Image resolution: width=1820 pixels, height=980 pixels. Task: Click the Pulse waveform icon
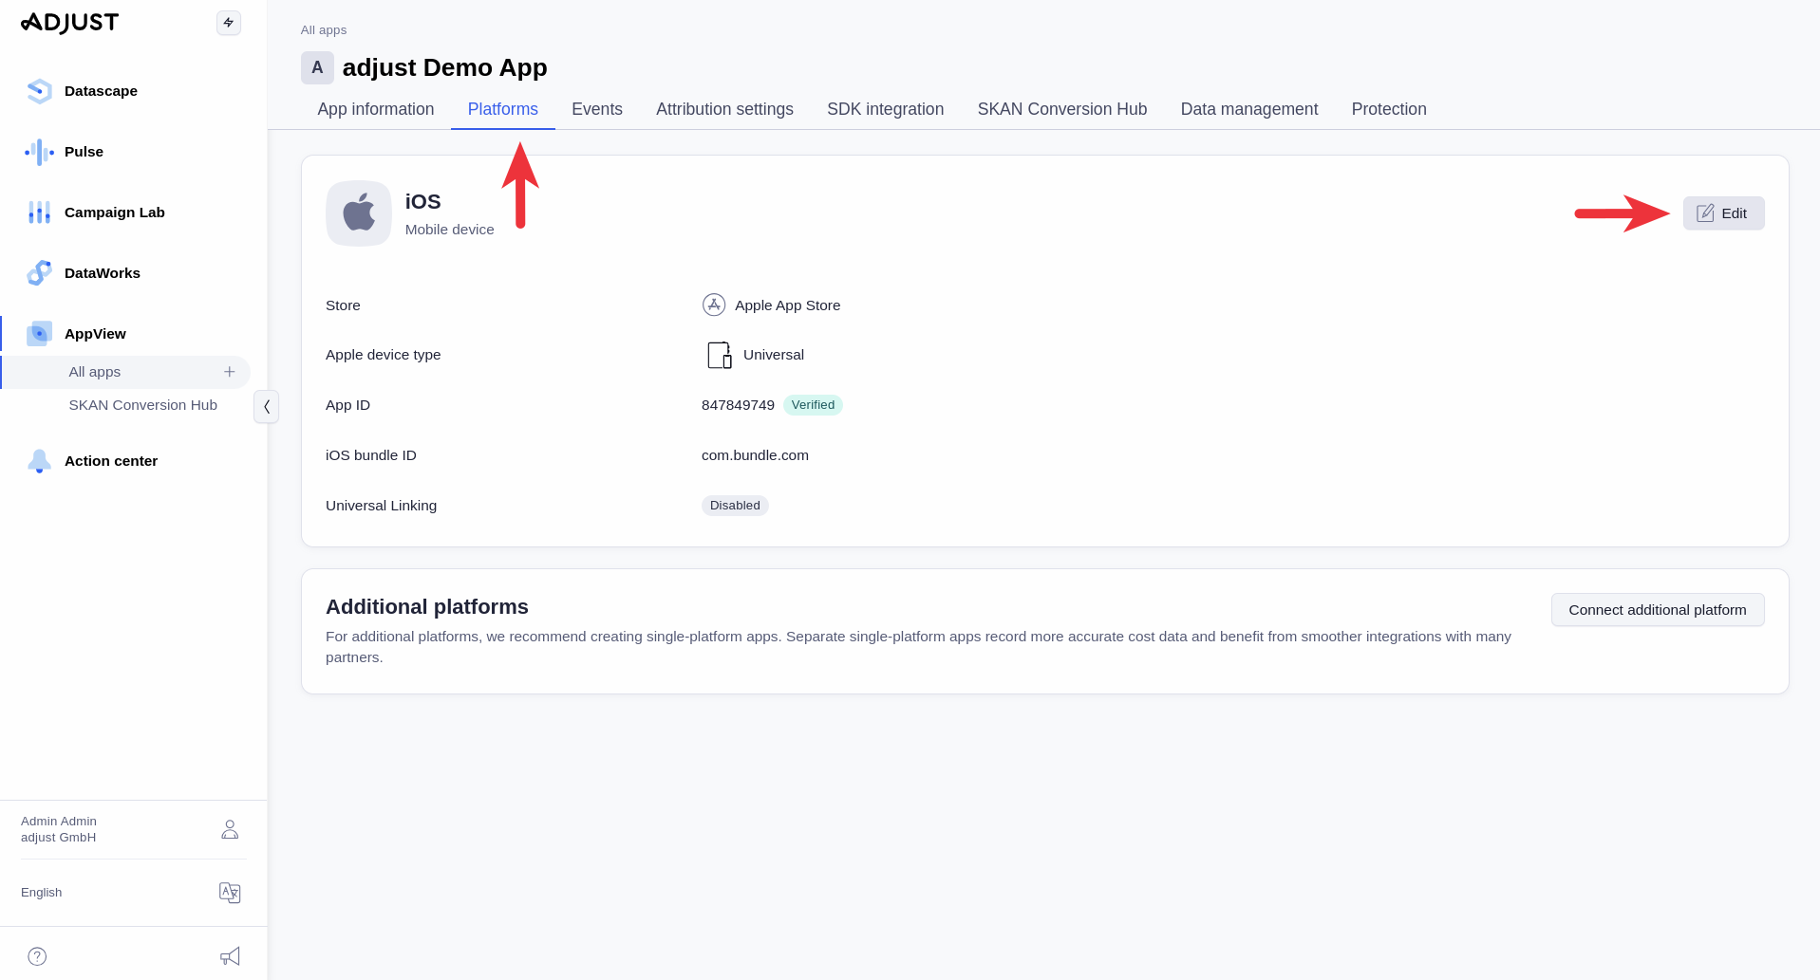tap(39, 152)
